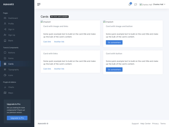Click the 'Plugins & Addons' sidebar header
The width and height of the screenshot is (169, 127).
(x=9, y=82)
